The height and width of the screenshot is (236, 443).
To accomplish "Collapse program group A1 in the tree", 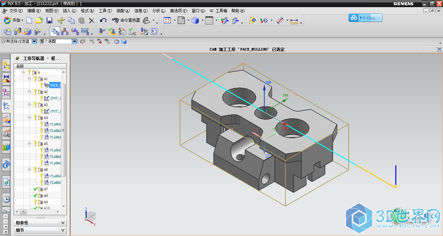I will [29, 79].
